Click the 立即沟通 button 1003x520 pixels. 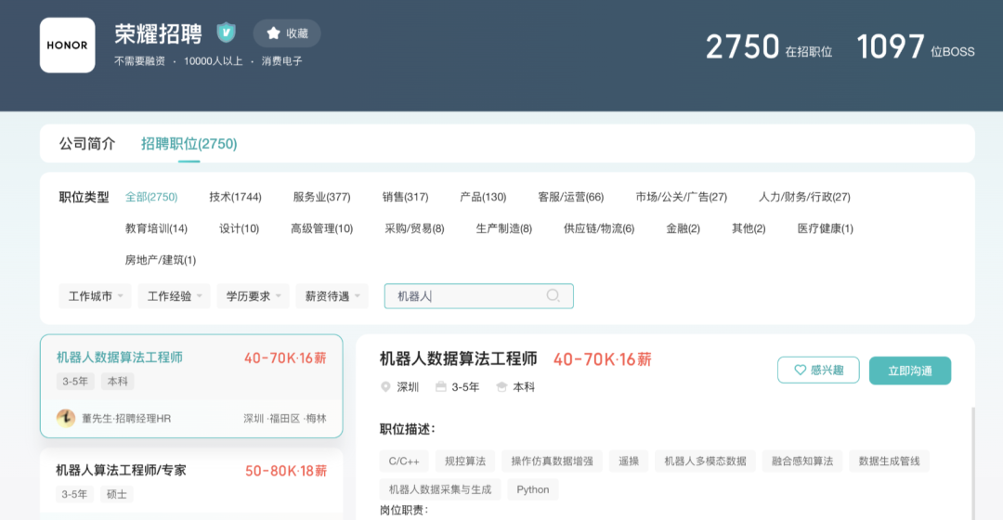point(909,371)
